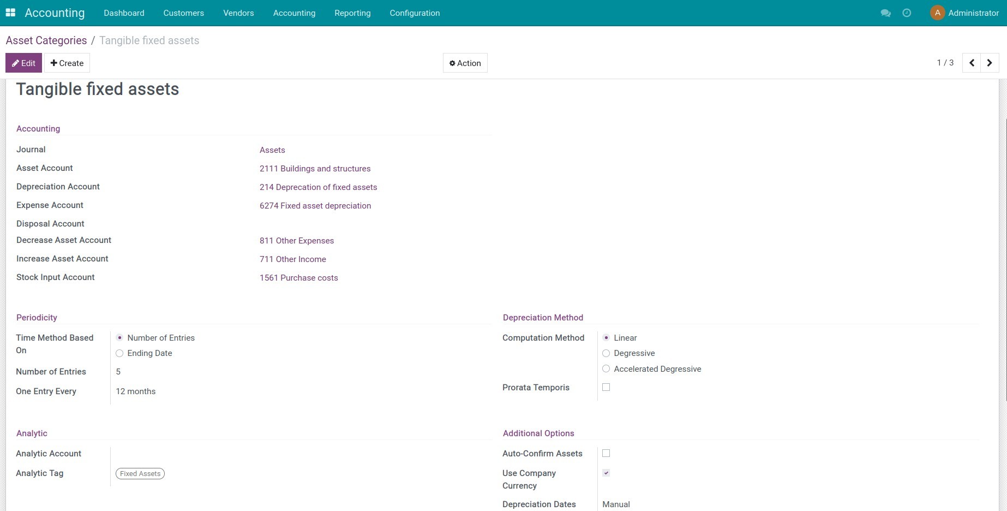This screenshot has width=1007, height=511.
Task: Enable Auto-Confirm Assets checkbox
Action: tap(606, 453)
